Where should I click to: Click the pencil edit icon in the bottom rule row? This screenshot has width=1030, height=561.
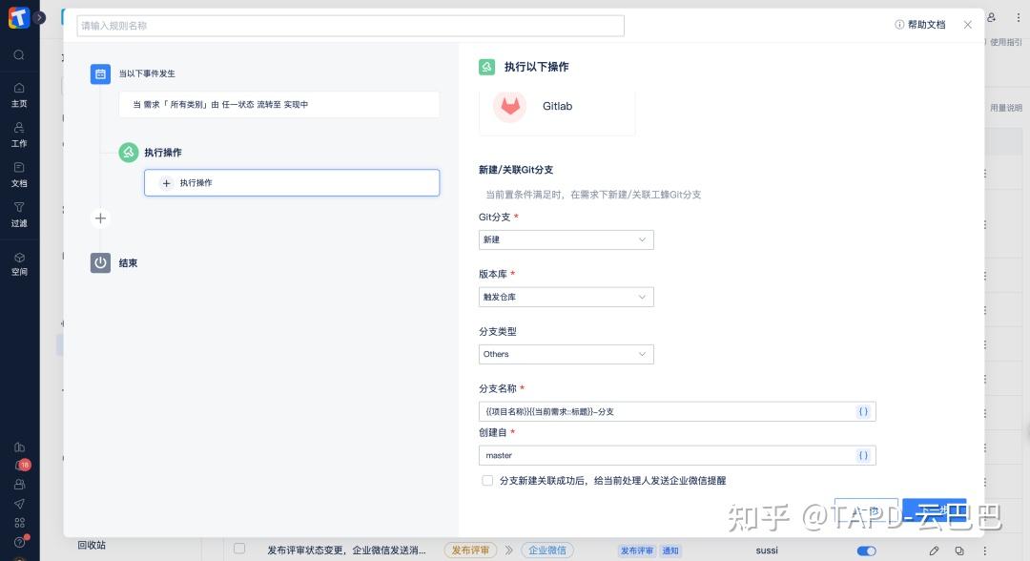point(933,551)
